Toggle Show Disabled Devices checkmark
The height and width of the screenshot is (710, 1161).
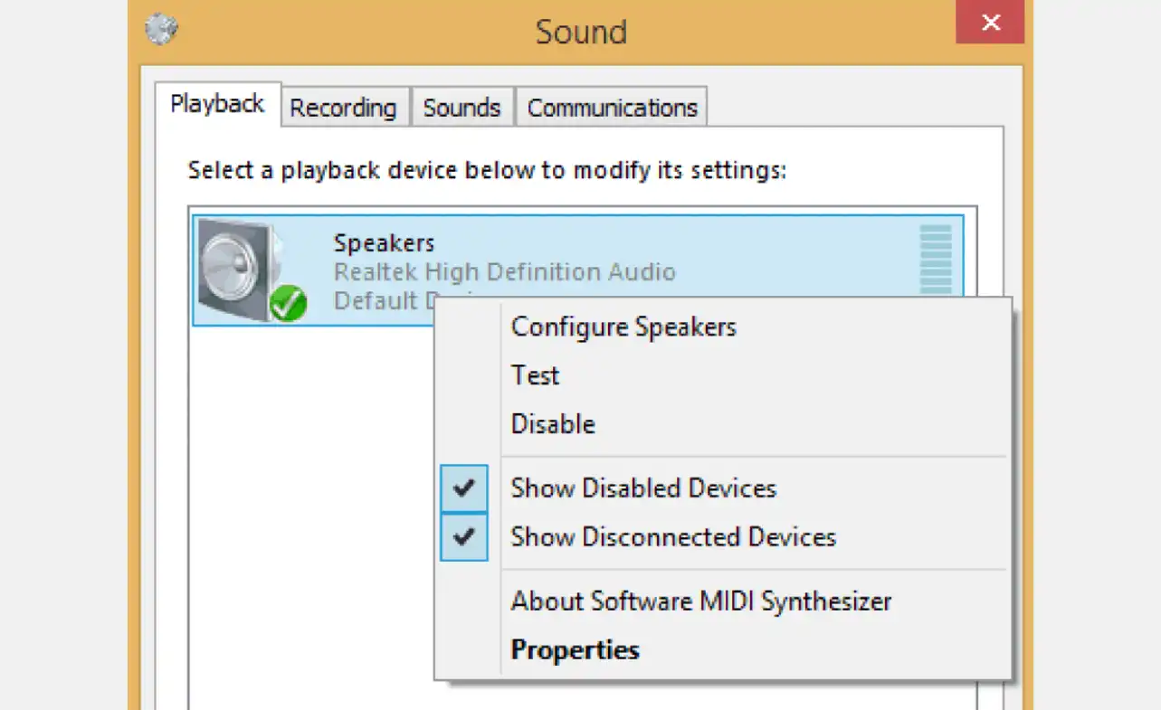(x=464, y=488)
